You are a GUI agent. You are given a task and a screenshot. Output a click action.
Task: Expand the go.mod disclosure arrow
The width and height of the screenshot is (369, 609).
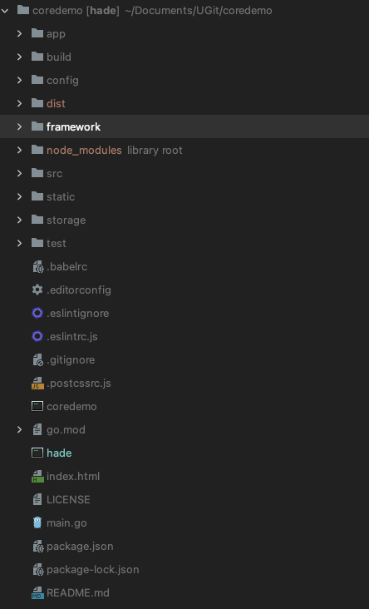pyautogui.click(x=19, y=429)
